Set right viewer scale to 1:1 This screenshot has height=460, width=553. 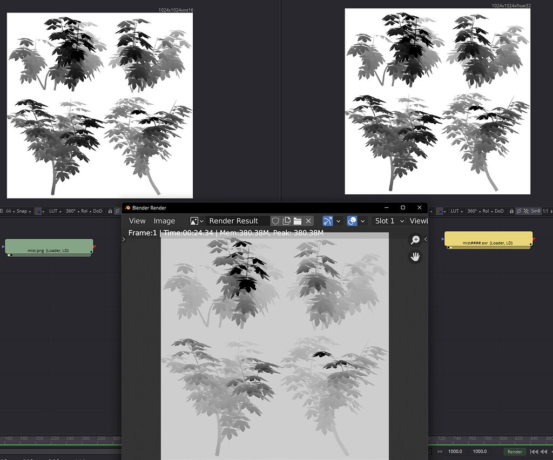pos(545,211)
